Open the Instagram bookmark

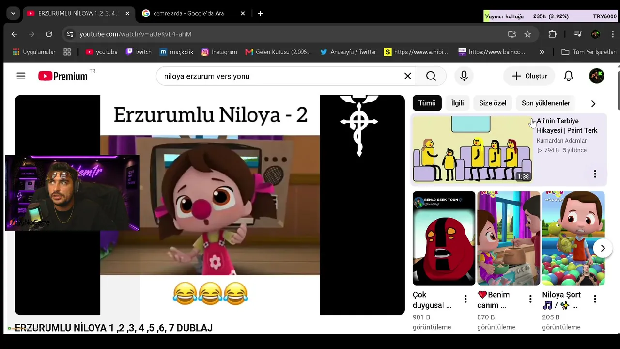[x=219, y=52]
